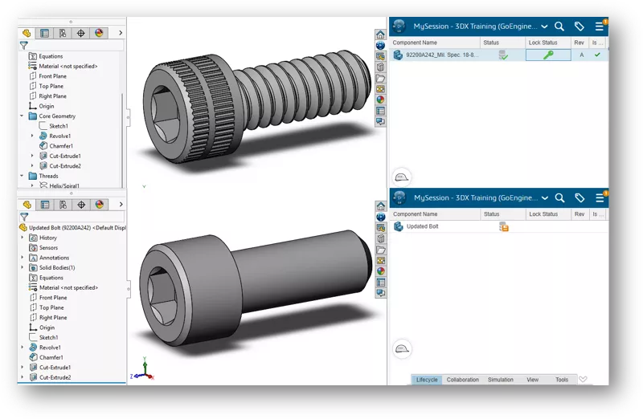Expand the Solid Bodies(1) node
643x419 pixels.
point(23,267)
